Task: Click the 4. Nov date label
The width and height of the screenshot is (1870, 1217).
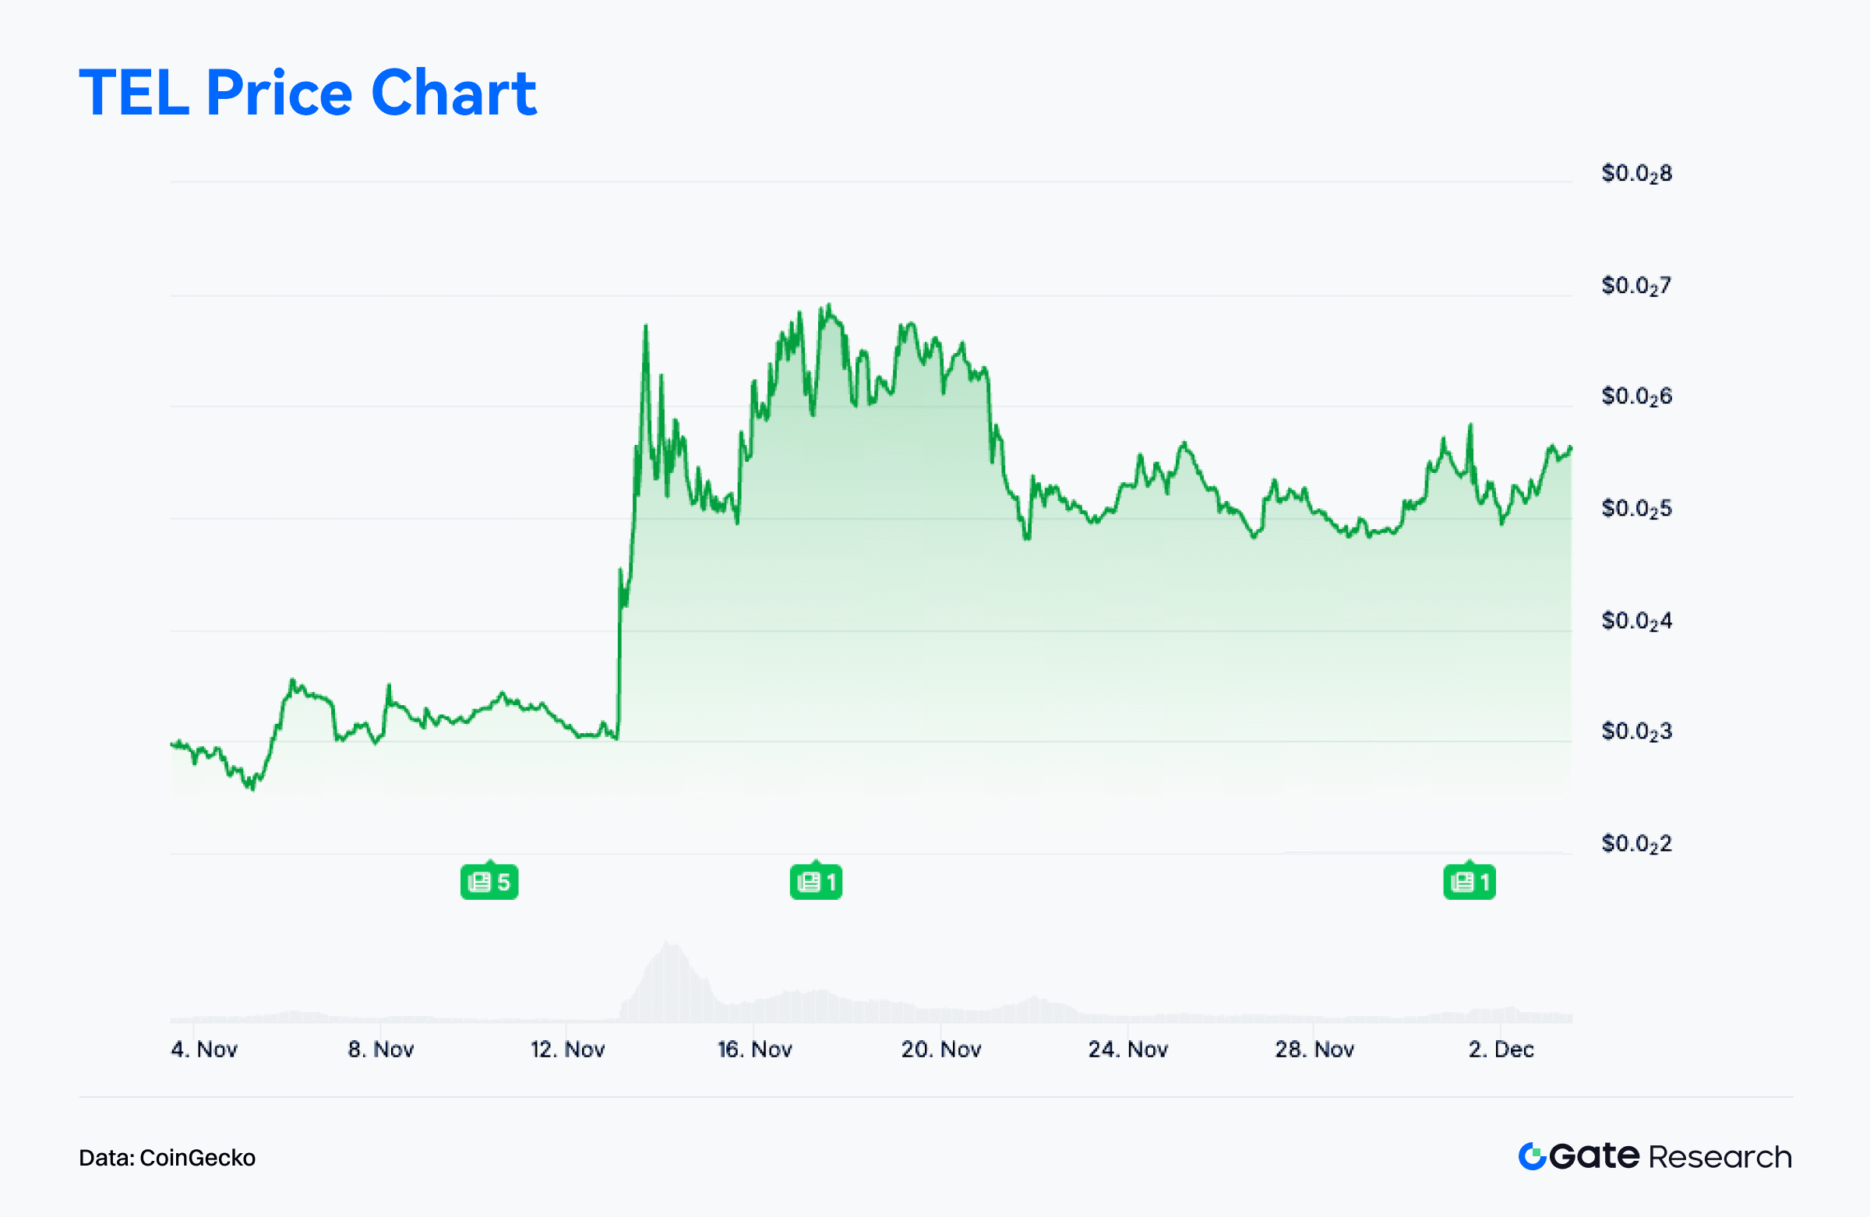Action: tap(203, 1049)
